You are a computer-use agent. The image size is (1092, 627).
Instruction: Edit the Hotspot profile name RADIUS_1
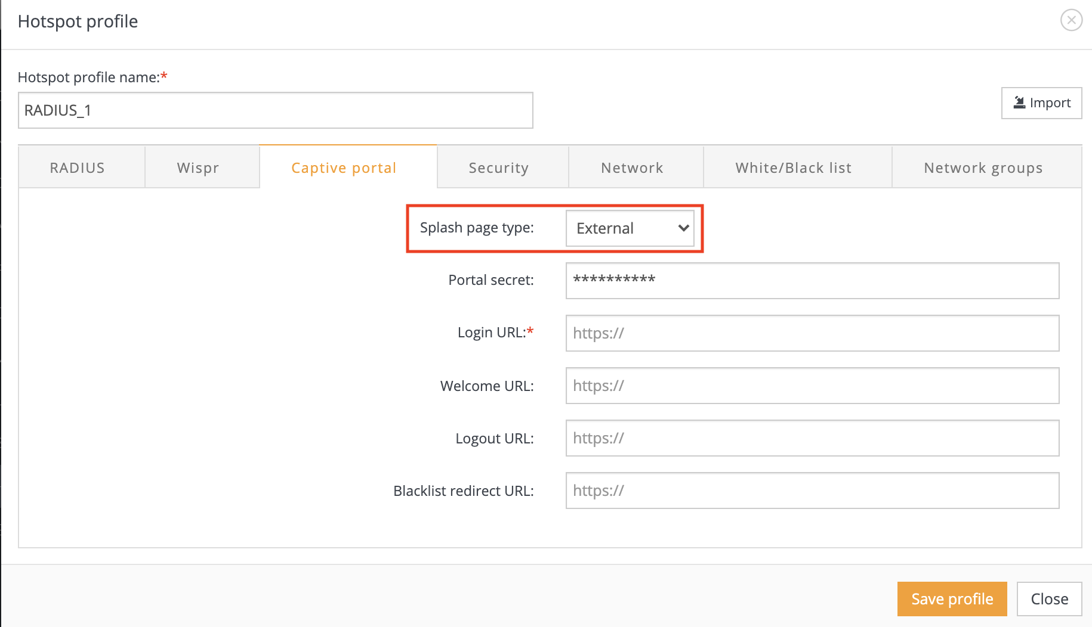pos(274,110)
